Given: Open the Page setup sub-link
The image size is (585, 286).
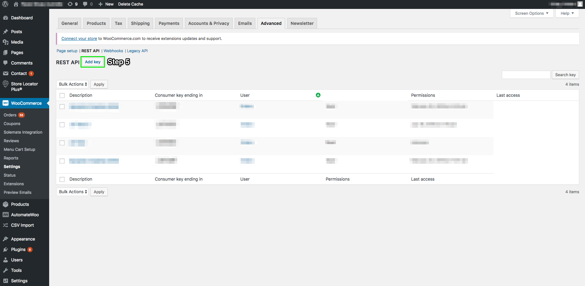Looking at the screenshot, I should click(67, 51).
